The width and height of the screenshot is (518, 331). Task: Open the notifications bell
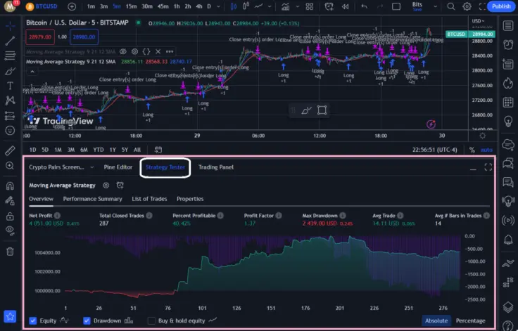point(508,240)
